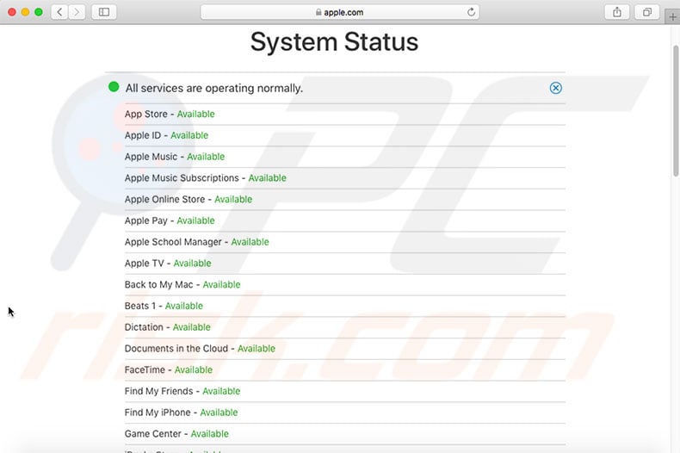Minimize the Safari window
The width and height of the screenshot is (680, 453).
25,12
